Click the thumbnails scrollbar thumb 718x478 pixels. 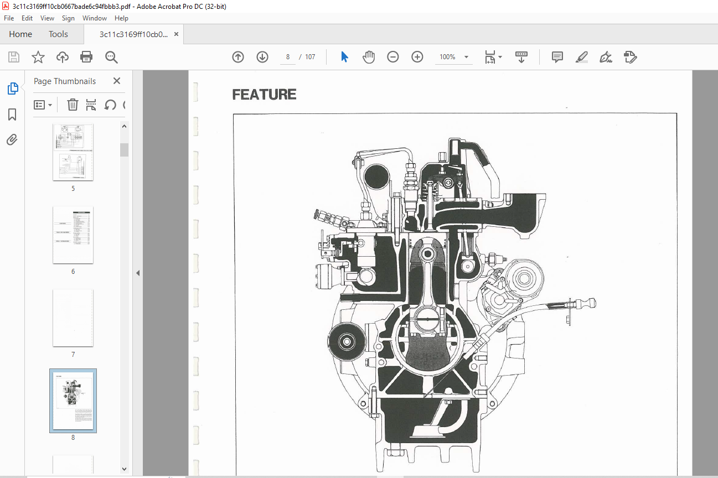tap(124, 150)
